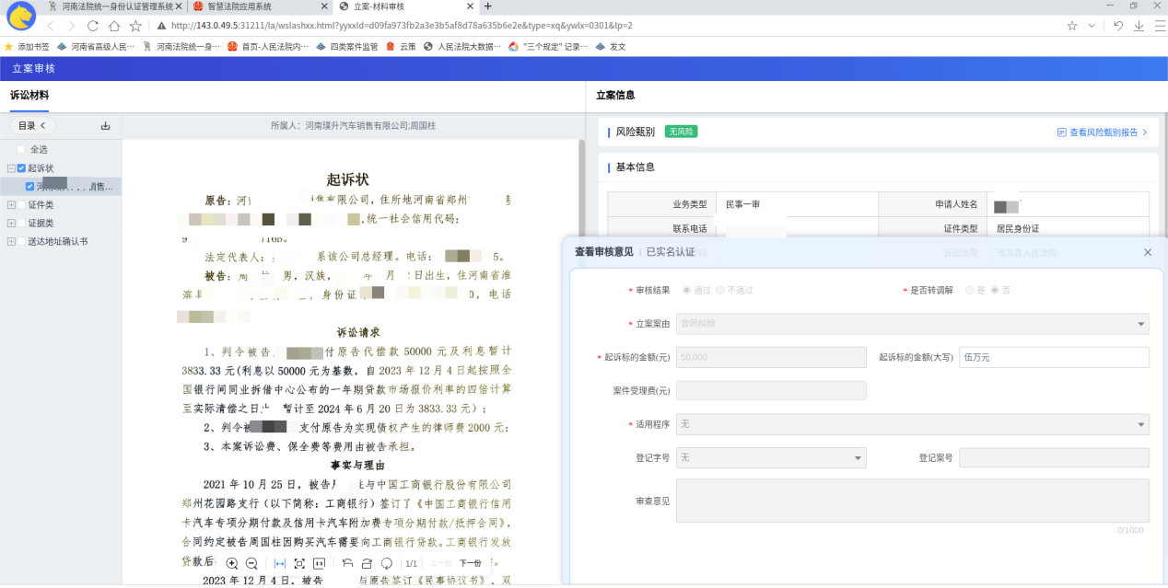Expand the 证据类 tree node
The height and width of the screenshot is (588, 1168).
coord(11,223)
